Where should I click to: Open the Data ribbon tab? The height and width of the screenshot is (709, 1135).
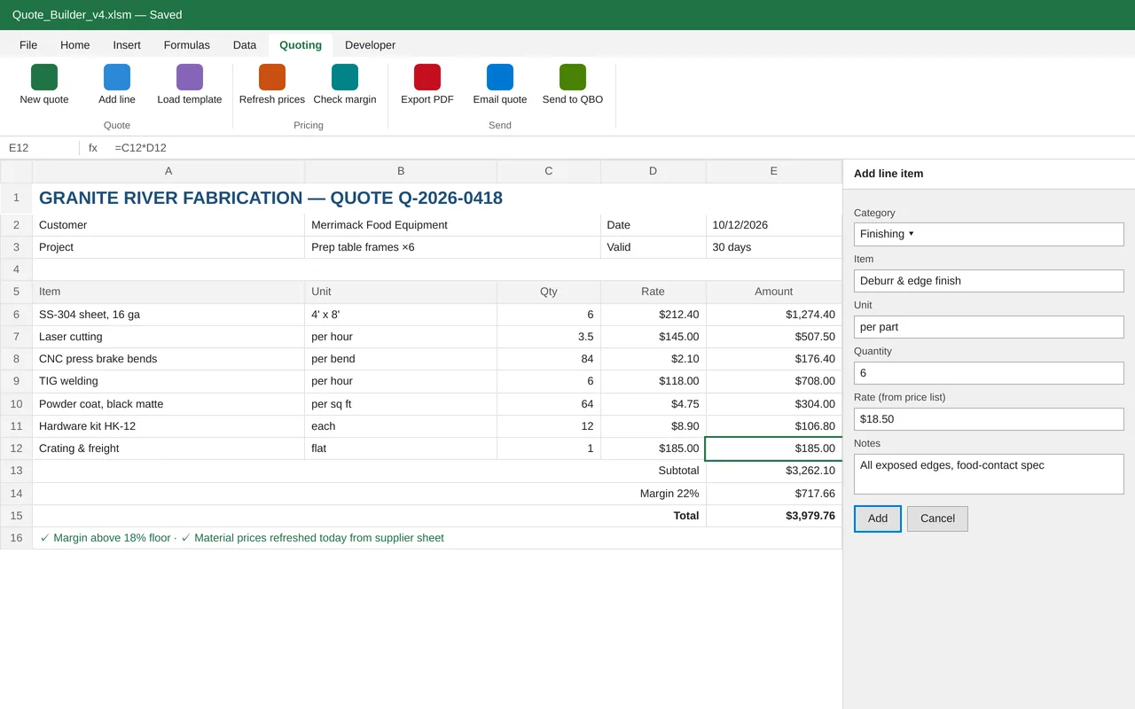245,45
